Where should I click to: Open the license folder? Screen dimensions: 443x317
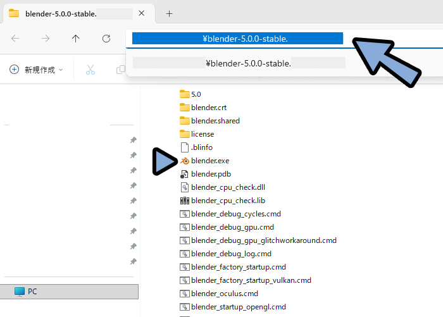pyautogui.click(x=202, y=134)
